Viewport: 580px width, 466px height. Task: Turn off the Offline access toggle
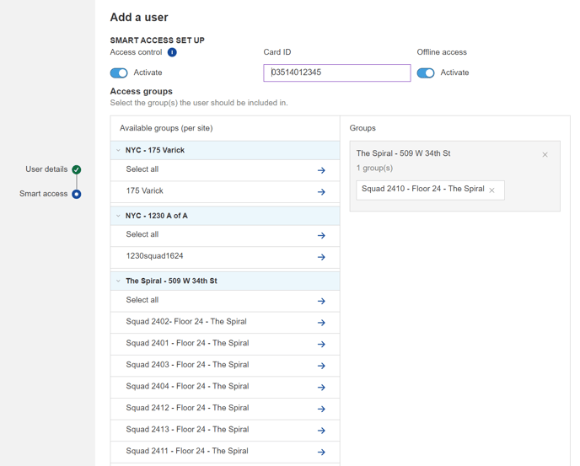426,73
